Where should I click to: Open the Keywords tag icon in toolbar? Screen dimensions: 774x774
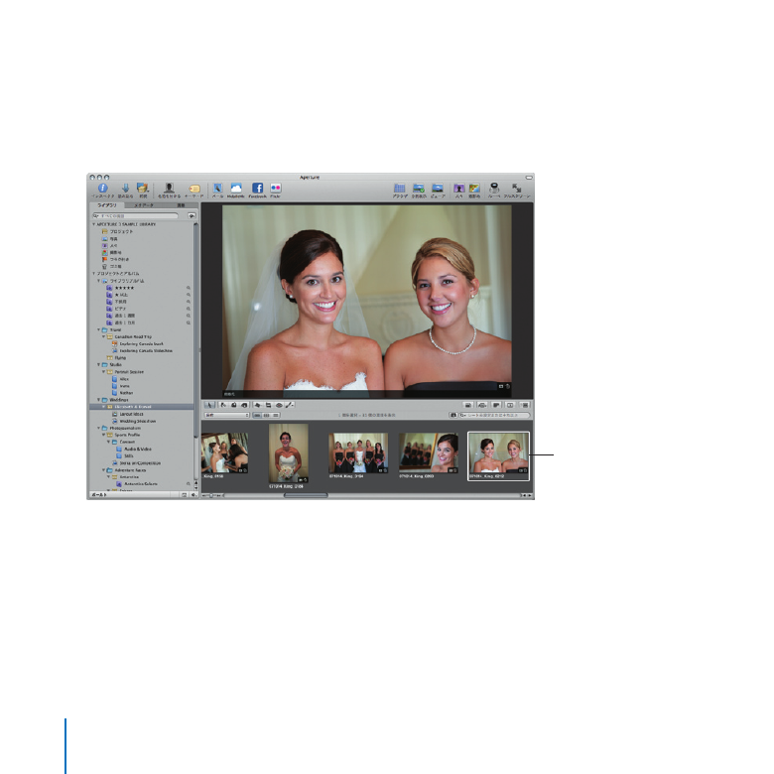pos(193,189)
